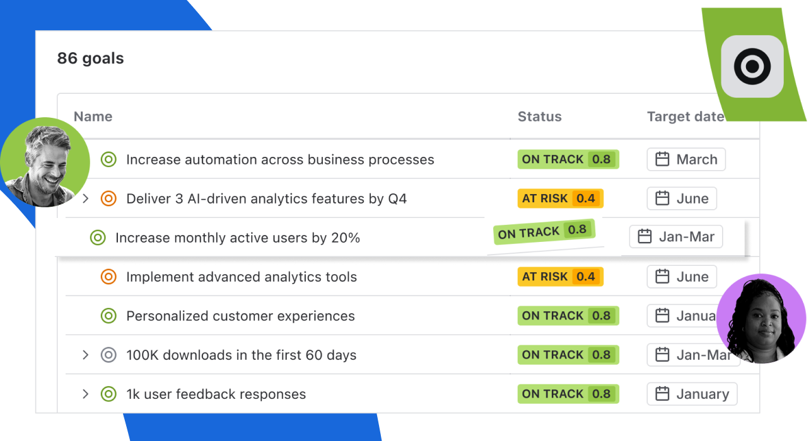Open the Increase automation across business processes goal

click(x=280, y=159)
